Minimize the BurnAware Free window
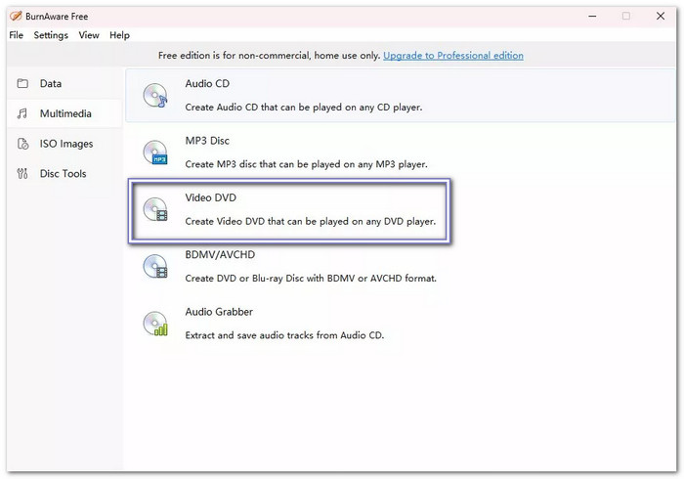The image size is (684, 479). 592,17
